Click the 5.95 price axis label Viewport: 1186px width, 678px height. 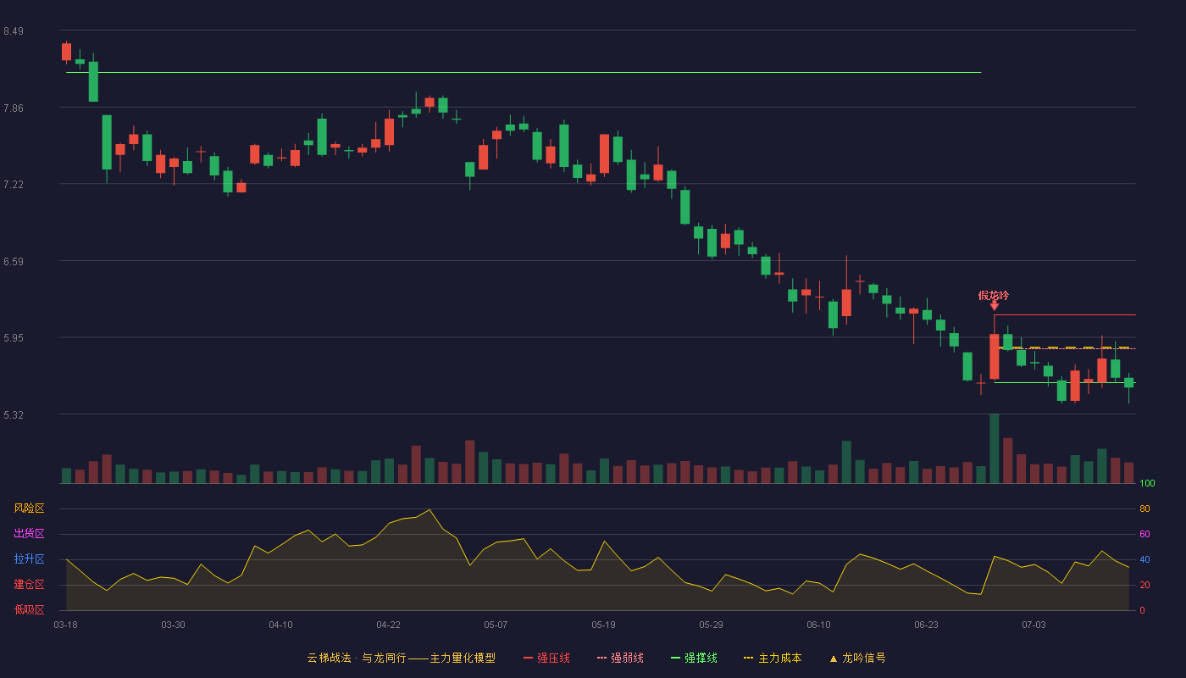13,338
